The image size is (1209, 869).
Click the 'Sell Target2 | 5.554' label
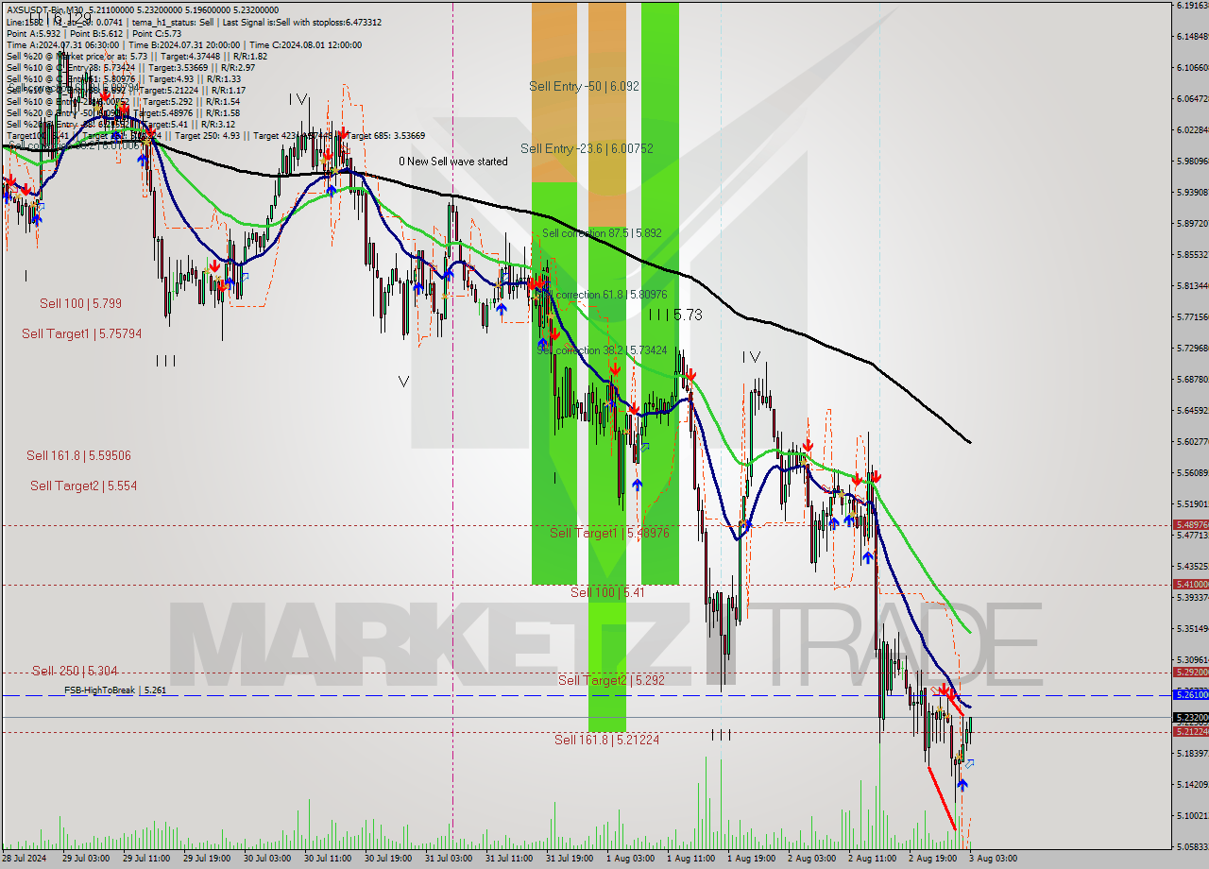(83, 486)
